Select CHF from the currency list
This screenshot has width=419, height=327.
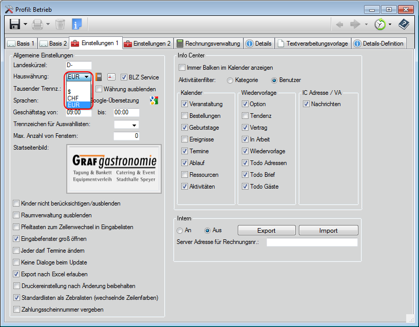(x=73, y=97)
